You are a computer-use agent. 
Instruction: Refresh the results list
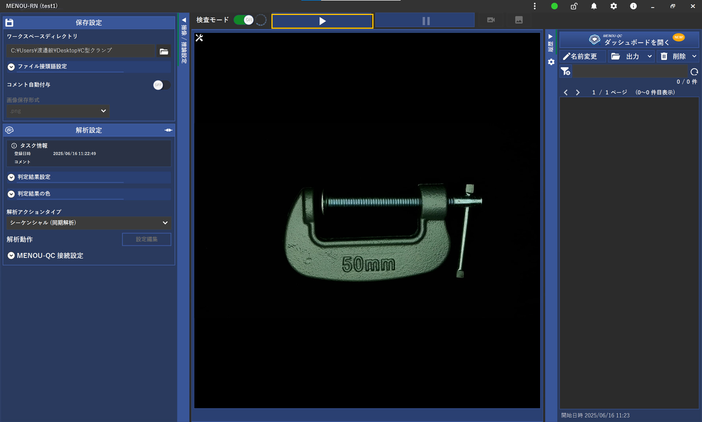click(694, 72)
